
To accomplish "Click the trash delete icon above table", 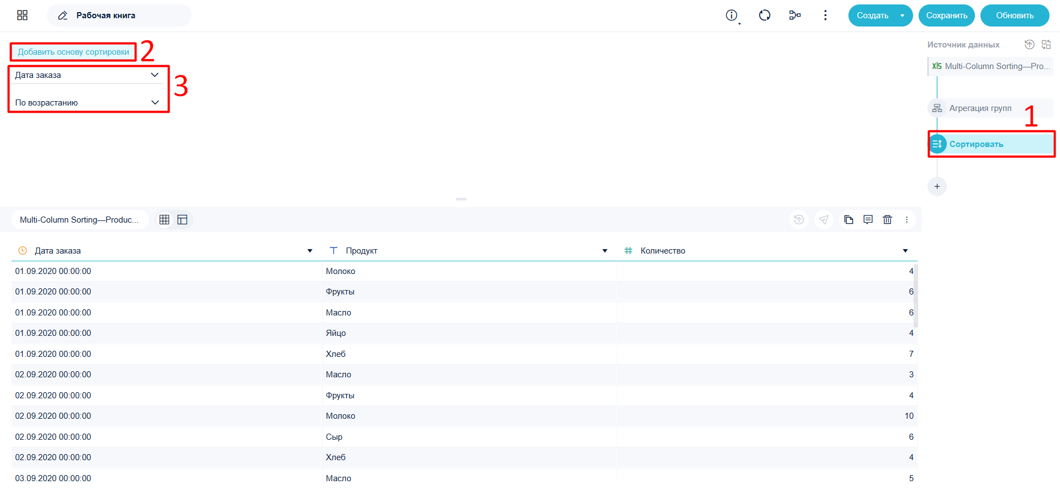I will 887,220.
